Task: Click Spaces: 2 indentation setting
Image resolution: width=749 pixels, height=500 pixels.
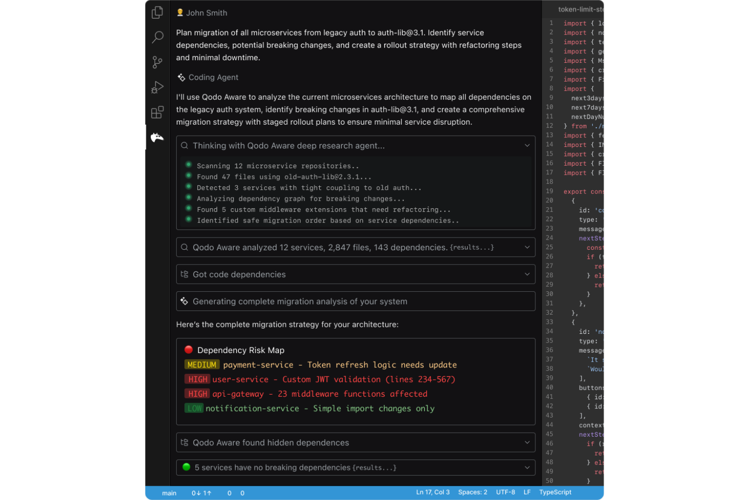Action: [473, 492]
